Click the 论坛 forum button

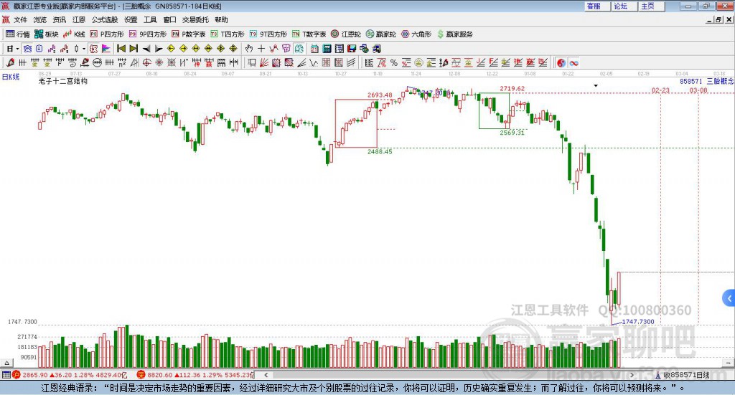tap(624, 6)
